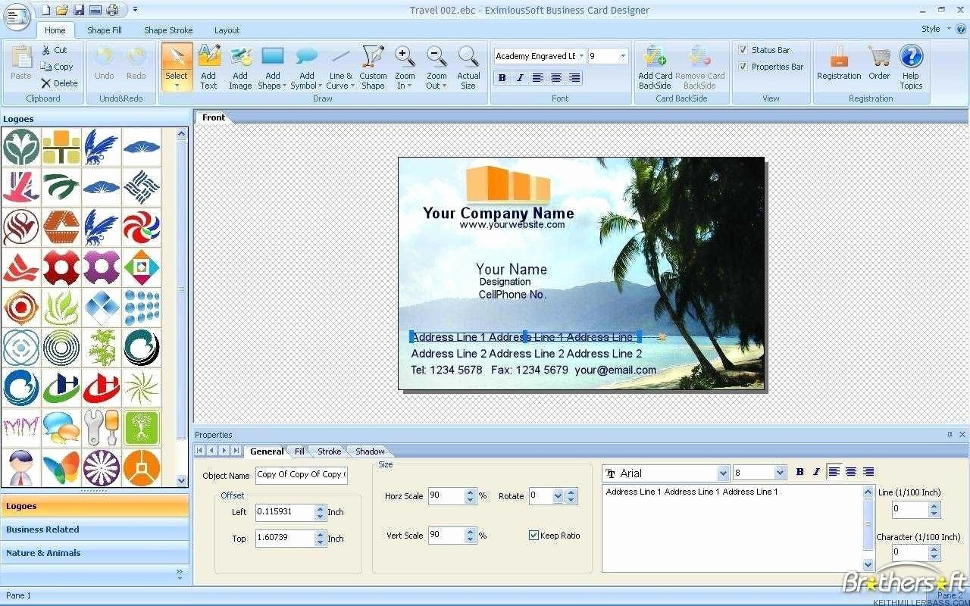This screenshot has width=970, height=606.
Task: Click the Zoom In tool
Action: pyautogui.click(x=405, y=67)
